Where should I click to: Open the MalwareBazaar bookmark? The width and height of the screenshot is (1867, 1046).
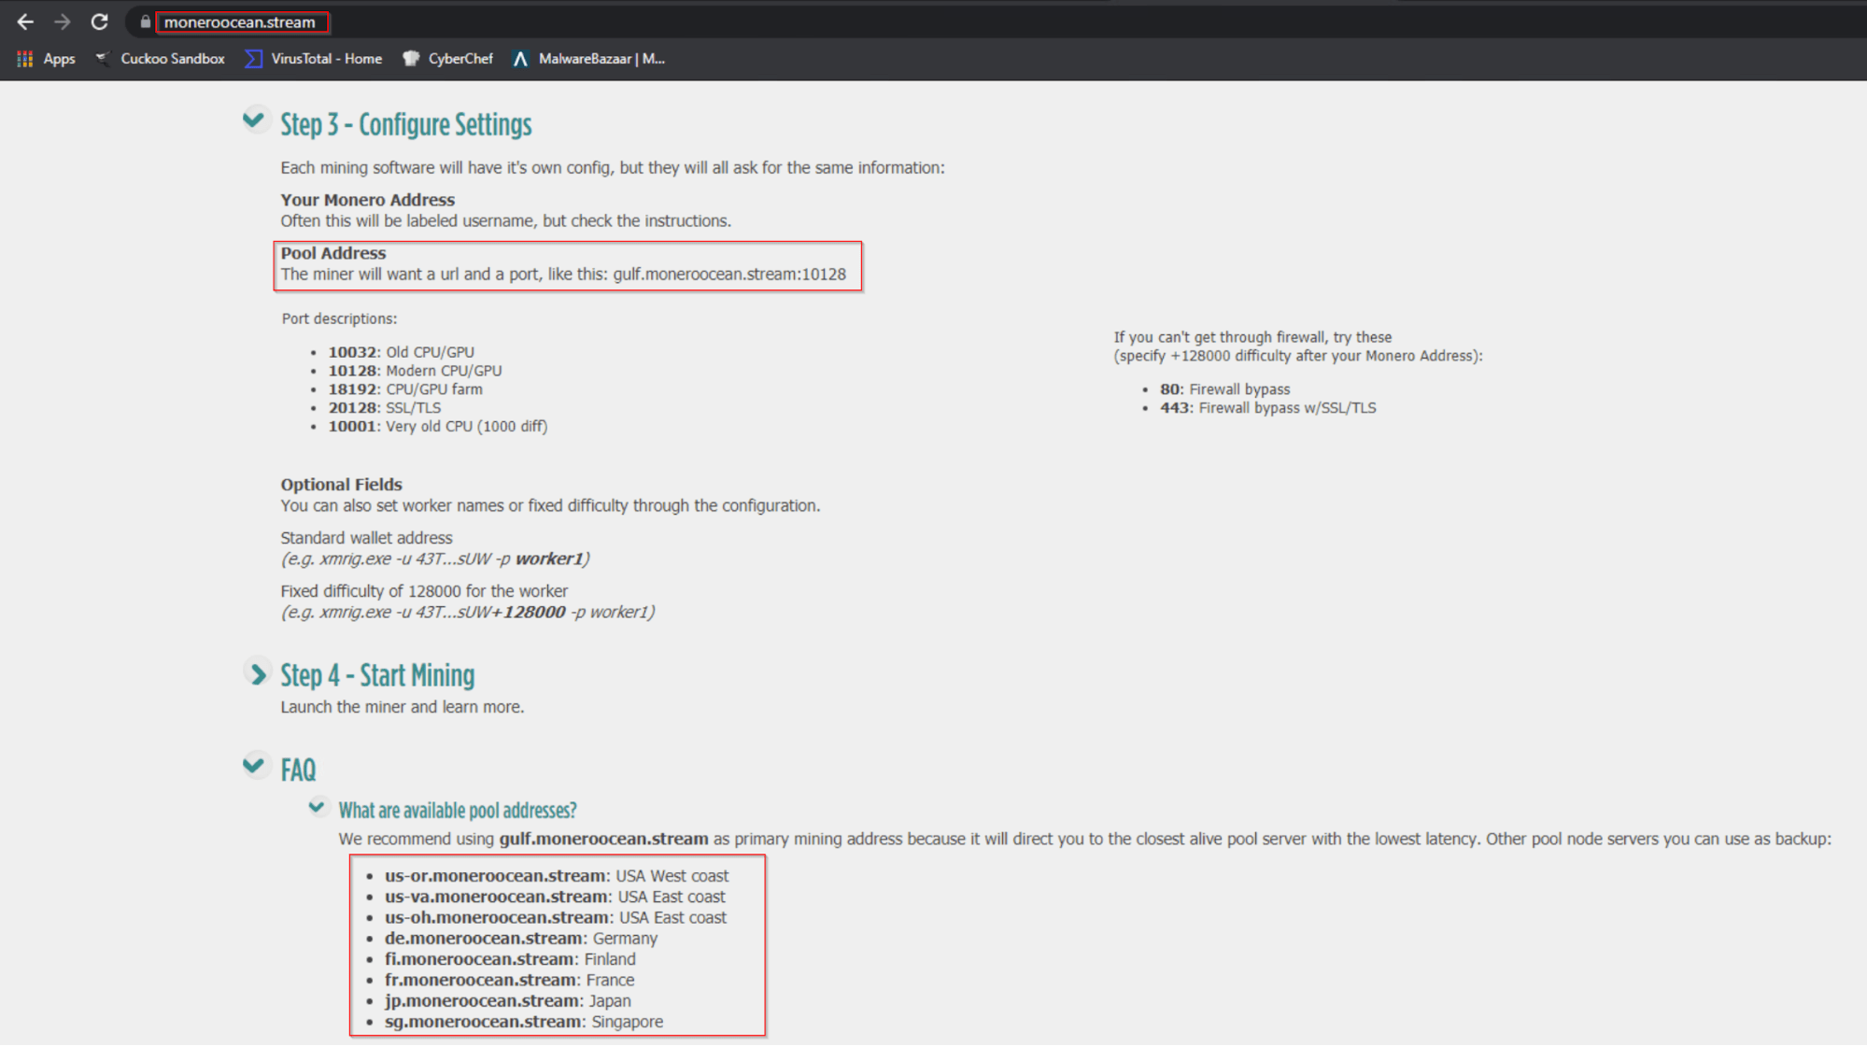[x=588, y=59]
